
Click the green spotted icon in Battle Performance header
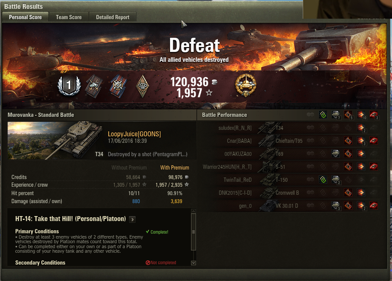coord(323,115)
